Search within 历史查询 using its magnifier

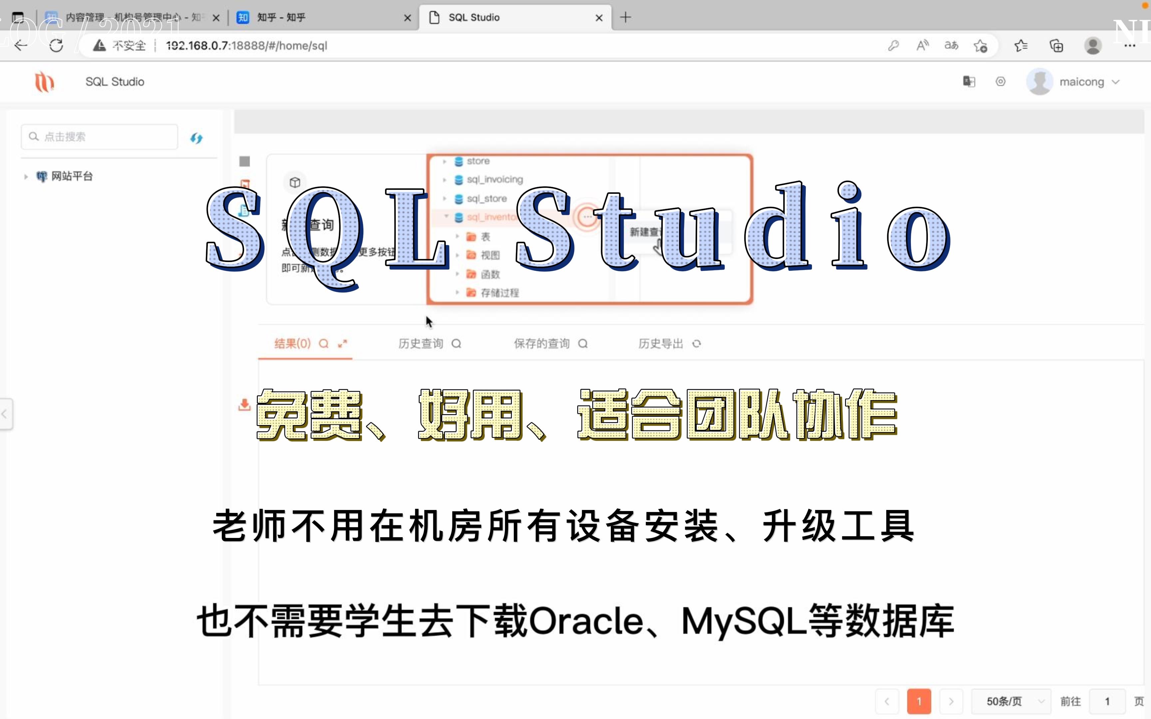tap(456, 343)
